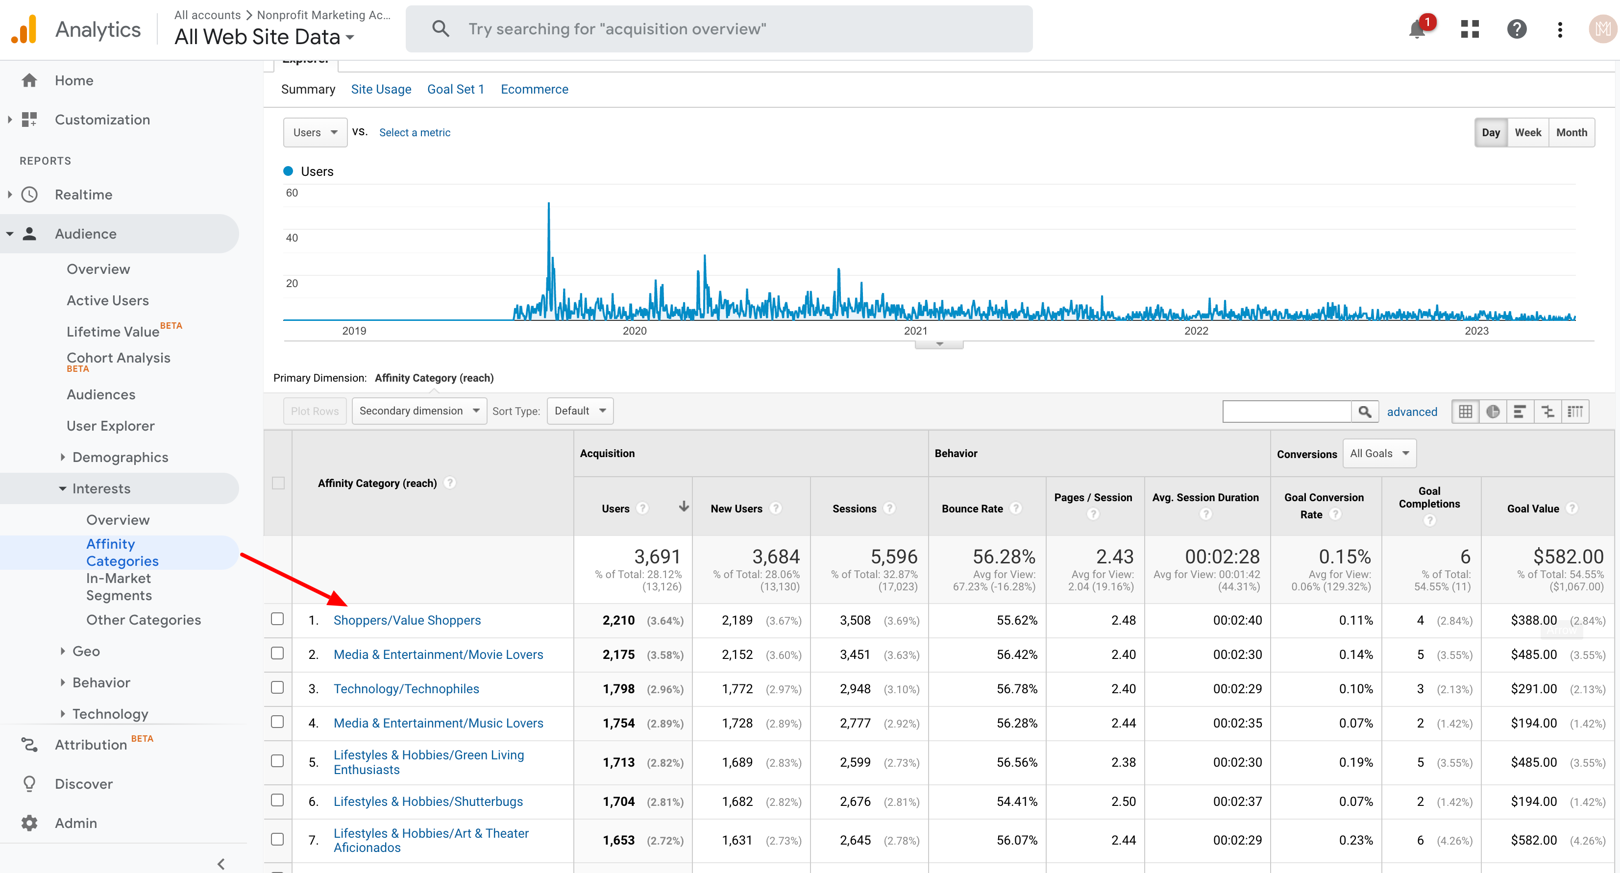This screenshot has height=873, width=1620.
Task: Open the Google apps grid
Action: pos(1470,29)
